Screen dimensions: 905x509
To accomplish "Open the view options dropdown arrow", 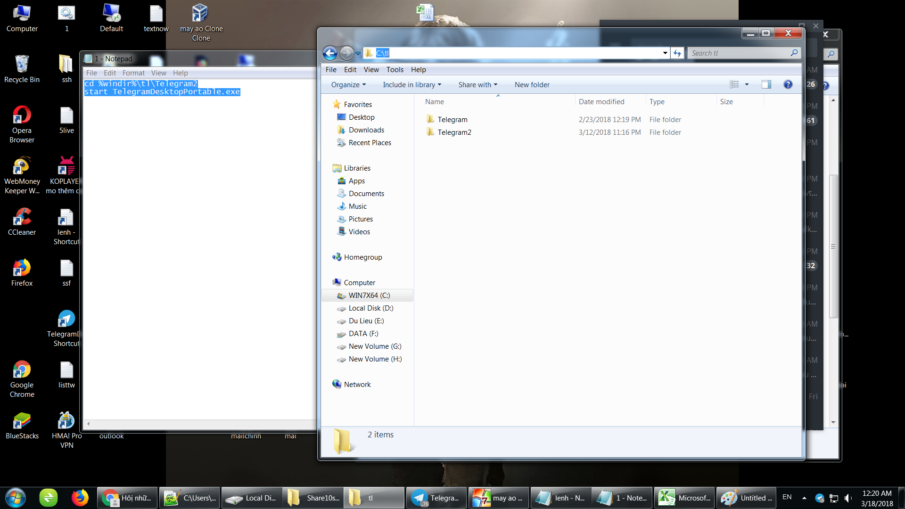I will click(x=747, y=85).
